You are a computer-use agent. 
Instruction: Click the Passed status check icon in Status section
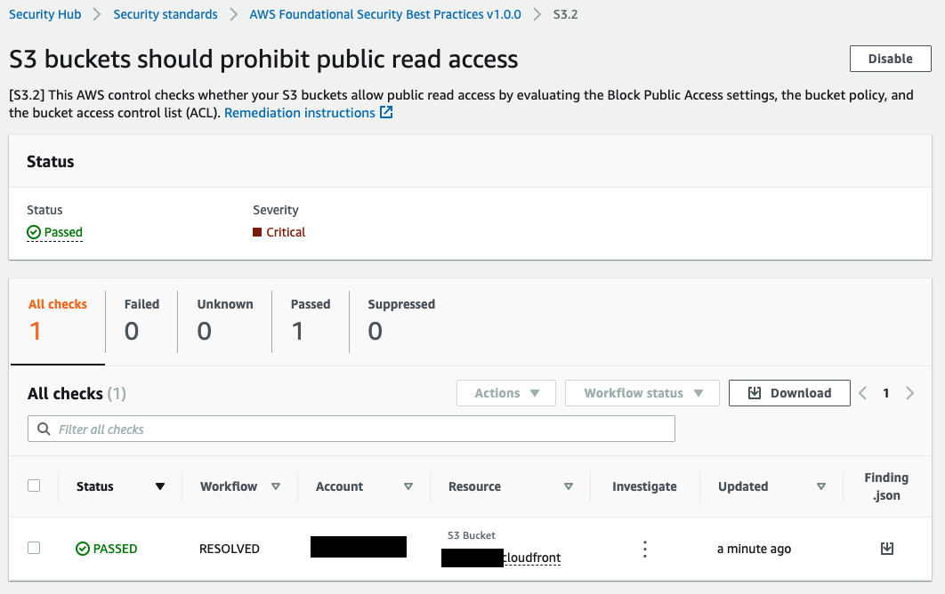33,232
